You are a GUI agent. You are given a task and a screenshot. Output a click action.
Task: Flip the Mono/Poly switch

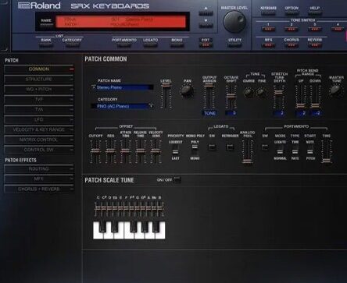tap(195, 150)
